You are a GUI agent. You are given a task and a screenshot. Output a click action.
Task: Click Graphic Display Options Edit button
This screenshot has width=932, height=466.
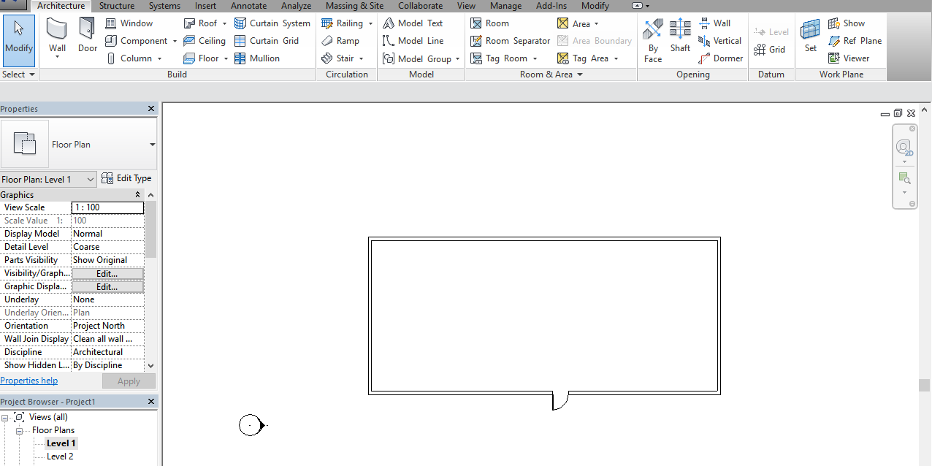[x=107, y=286]
